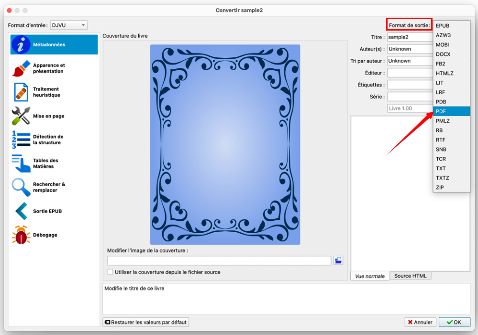
Task: Click the Auteur(s) field showing Unknown
Action: 410,49
